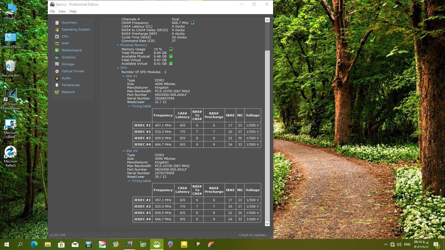Open the Audio speaker icon
The width and height of the screenshot is (445, 250).
[57, 78]
